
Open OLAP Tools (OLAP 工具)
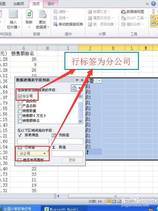(134, 18)
